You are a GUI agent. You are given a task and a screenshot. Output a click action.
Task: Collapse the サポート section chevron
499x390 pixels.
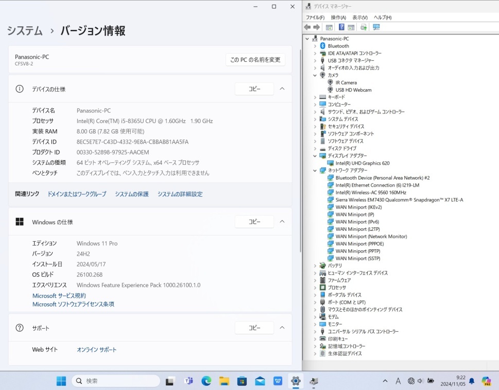coord(282,328)
